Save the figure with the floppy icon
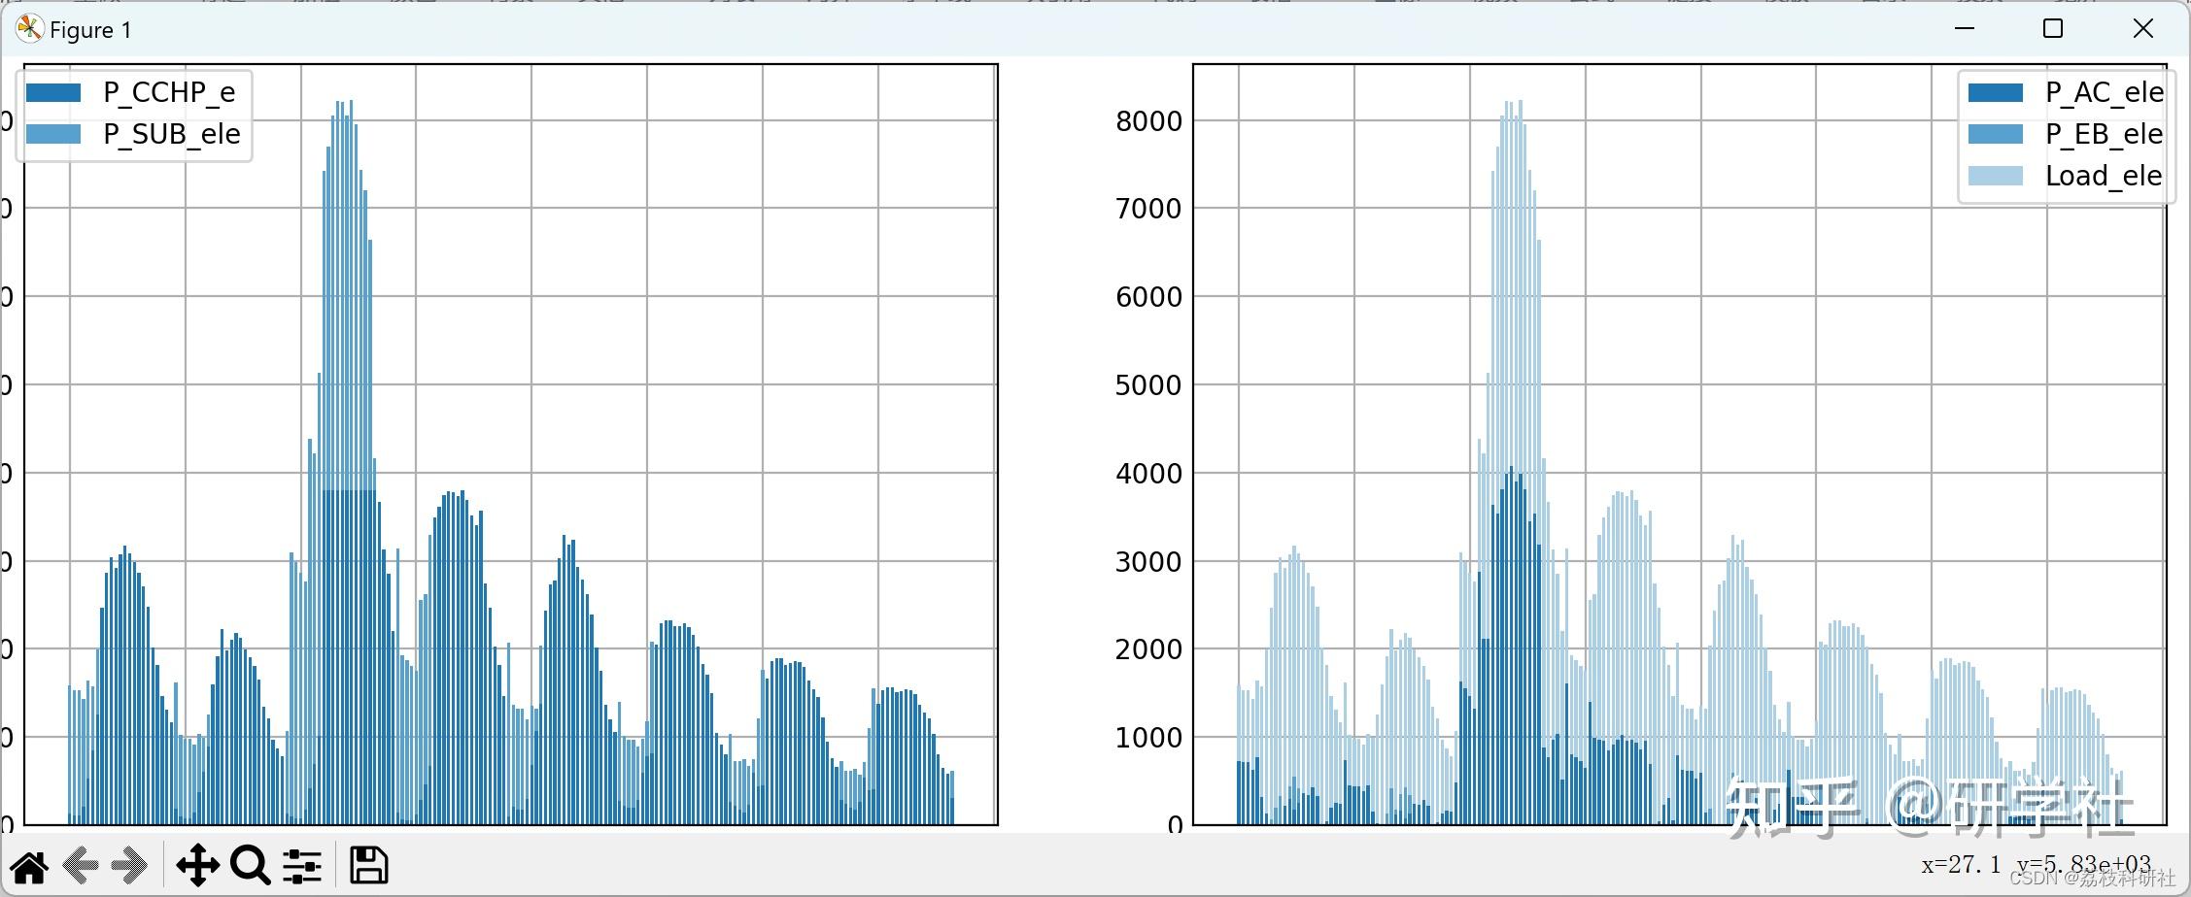The width and height of the screenshot is (2191, 897). pyautogui.click(x=369, y=865)
